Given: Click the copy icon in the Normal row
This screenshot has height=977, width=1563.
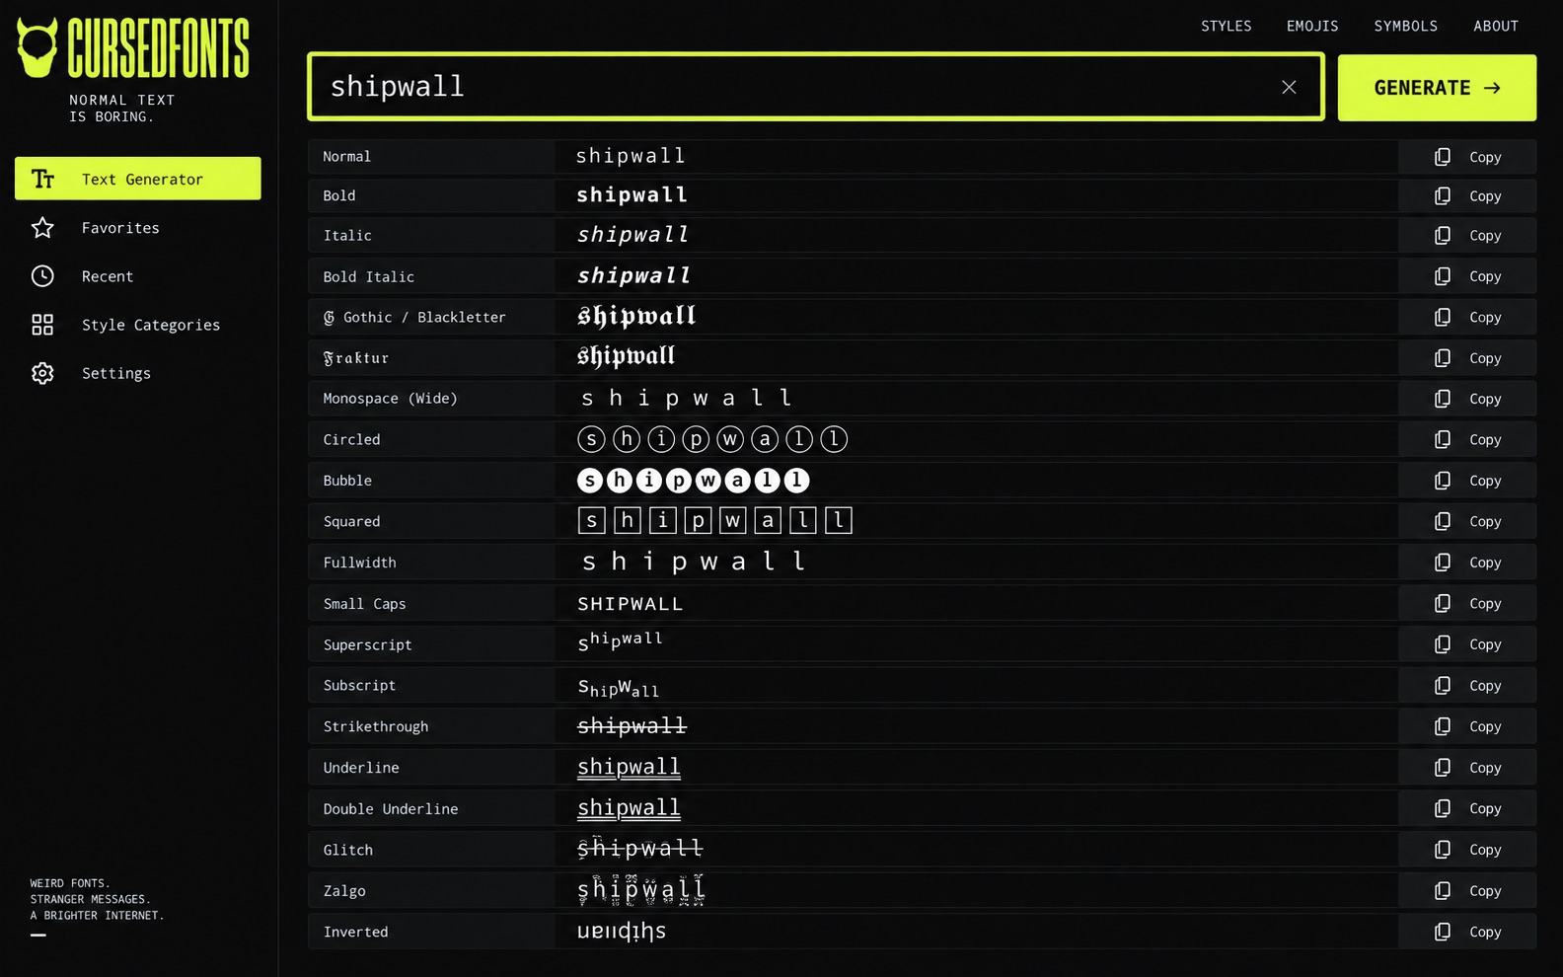Looking at the screenshot, I should [x=1443, y=157].
